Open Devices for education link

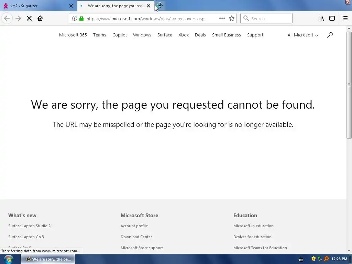tap(252, 237)
